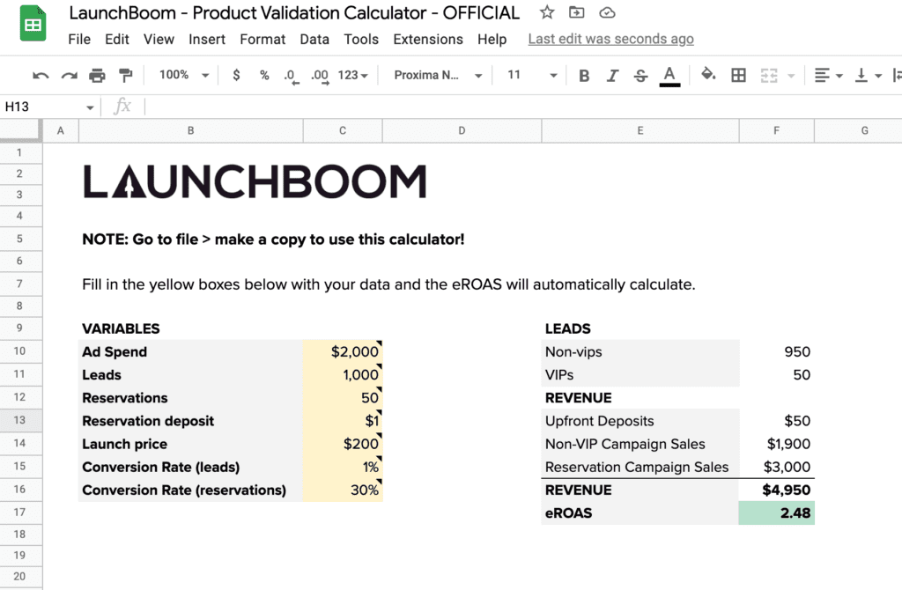This screenshot has height=590, width=902.
Task: Open the Google Sheets home icon
Action: pyautogui.click(x=33, y=23)
